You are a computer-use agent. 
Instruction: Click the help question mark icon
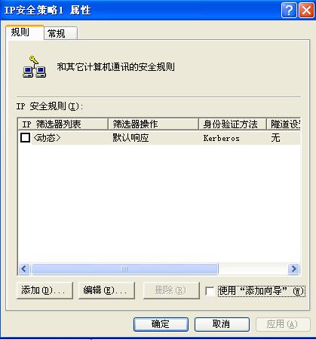(289, 11)
